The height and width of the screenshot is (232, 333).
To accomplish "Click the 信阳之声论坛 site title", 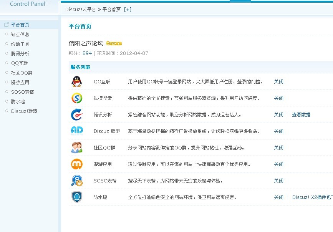I will pos(86,43).
